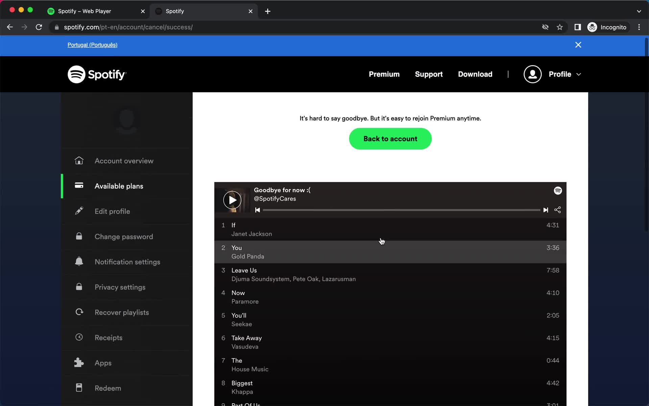Click the Recover playlists sidebar option
The height and width of the screenshot is (406, 649).
[x=121, y=312]
